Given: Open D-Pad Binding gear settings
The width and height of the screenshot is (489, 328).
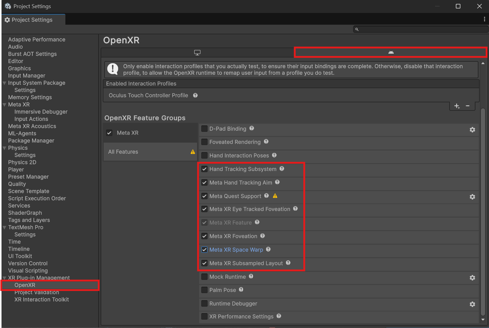Looking at the screenshot, I should [472, 129].
